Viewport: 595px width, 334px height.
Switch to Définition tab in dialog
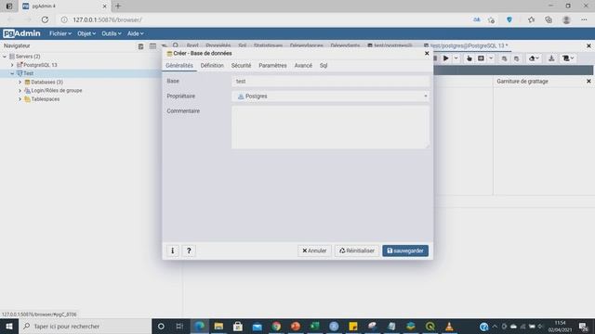[212, 66]
